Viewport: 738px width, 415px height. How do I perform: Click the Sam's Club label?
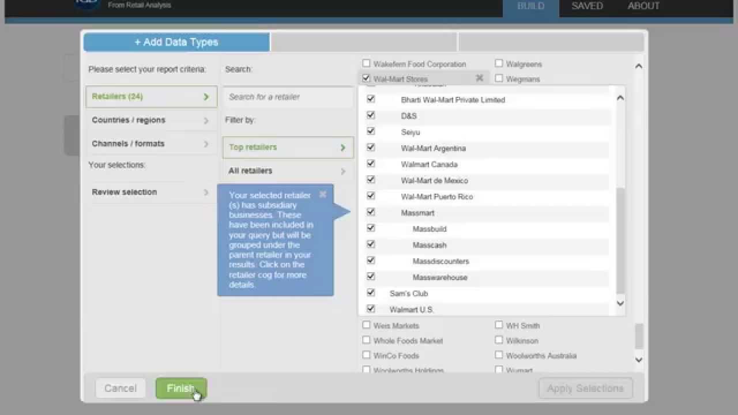(x=409, y=293)
